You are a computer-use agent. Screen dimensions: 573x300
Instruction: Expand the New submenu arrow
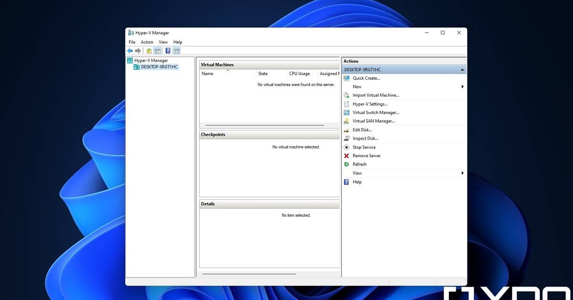tap(462, 87)
